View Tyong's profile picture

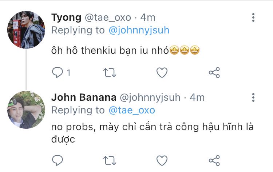[26, 30]
